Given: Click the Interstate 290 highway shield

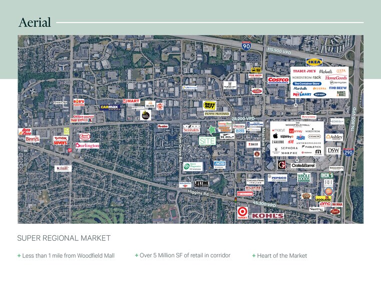Looking at the screenshot, I should click(348, 153).
